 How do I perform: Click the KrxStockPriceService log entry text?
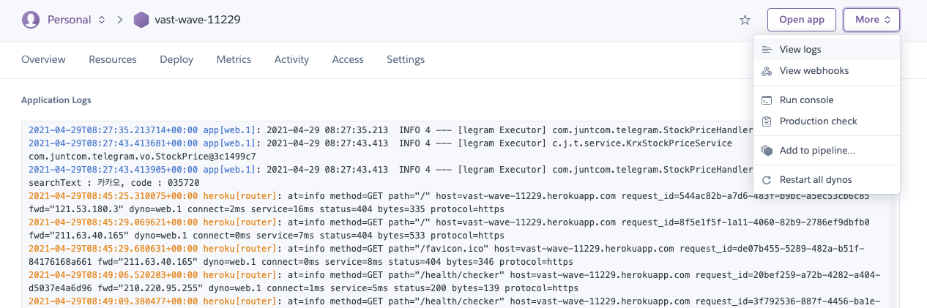tap(641, 143)
